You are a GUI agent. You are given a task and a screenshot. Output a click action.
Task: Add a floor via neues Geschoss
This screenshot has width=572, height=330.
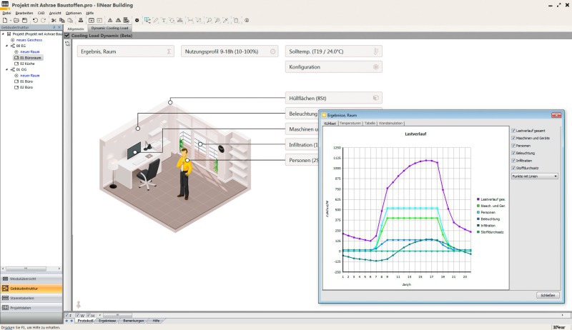tap(29, 40)
